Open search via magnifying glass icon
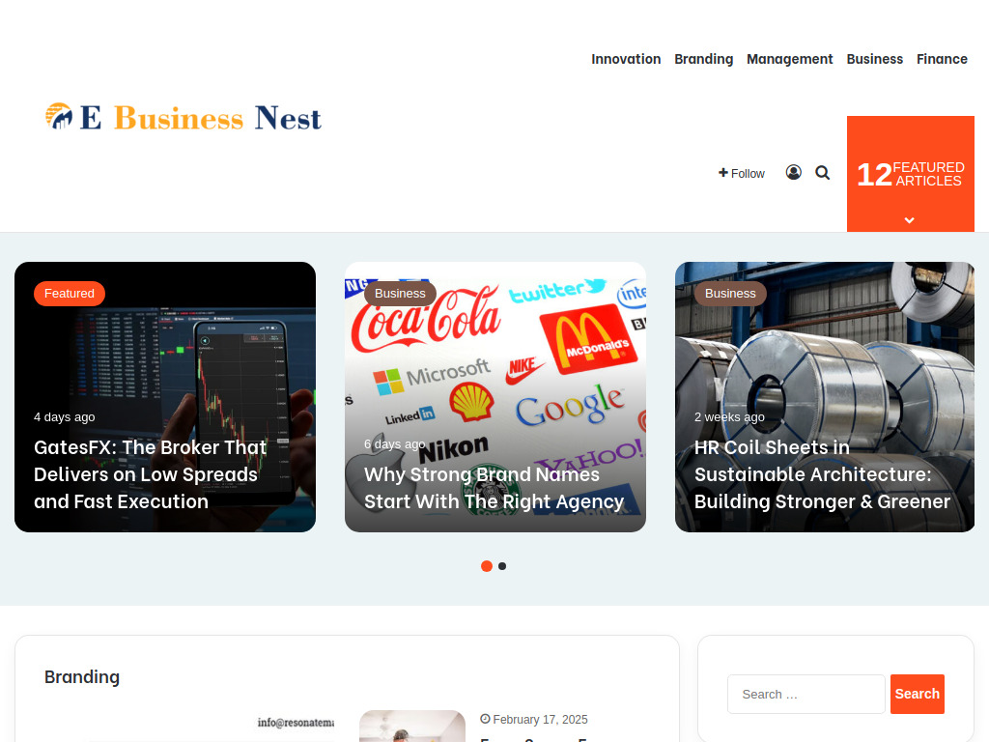Image resolution: width=989 pixels, height=742 pixels. point(823,172)
